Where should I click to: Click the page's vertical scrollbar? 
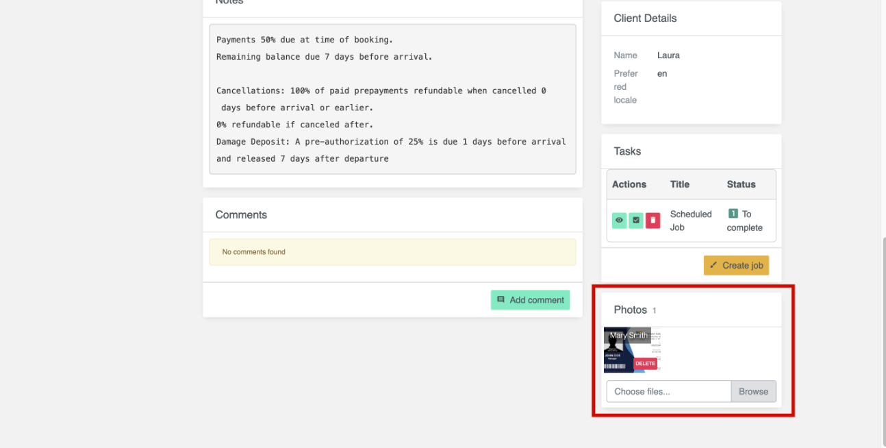[x=883, y=329]
